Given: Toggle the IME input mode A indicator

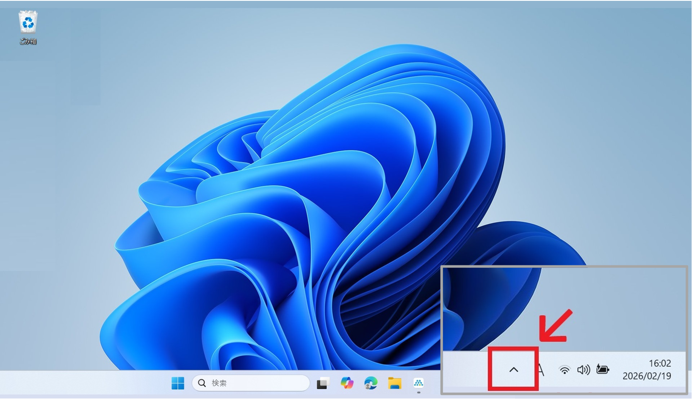Looking at the screenshot, I should coord(541,369).
